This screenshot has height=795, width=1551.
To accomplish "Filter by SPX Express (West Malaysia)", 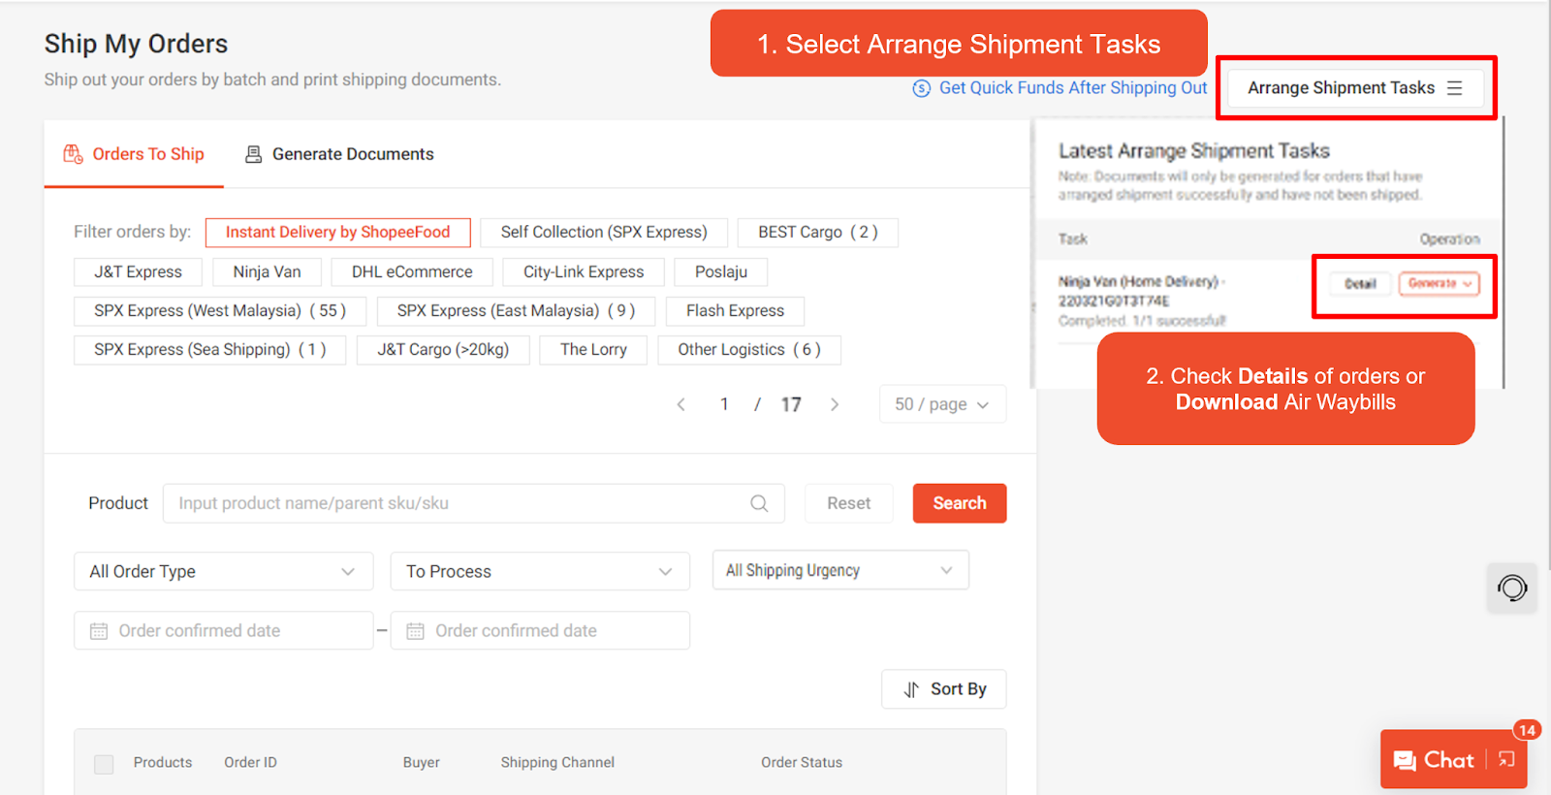I will [x=220, y=311].
